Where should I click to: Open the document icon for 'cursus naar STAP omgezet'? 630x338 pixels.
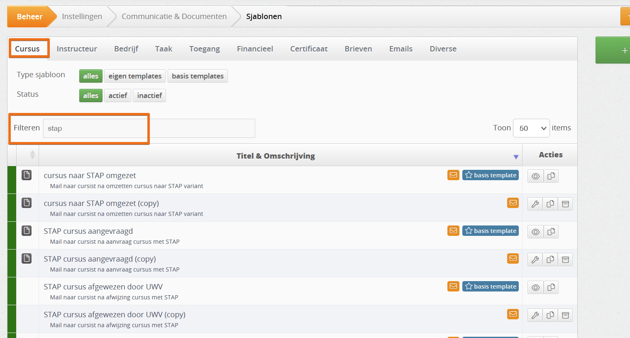(27, 175)
